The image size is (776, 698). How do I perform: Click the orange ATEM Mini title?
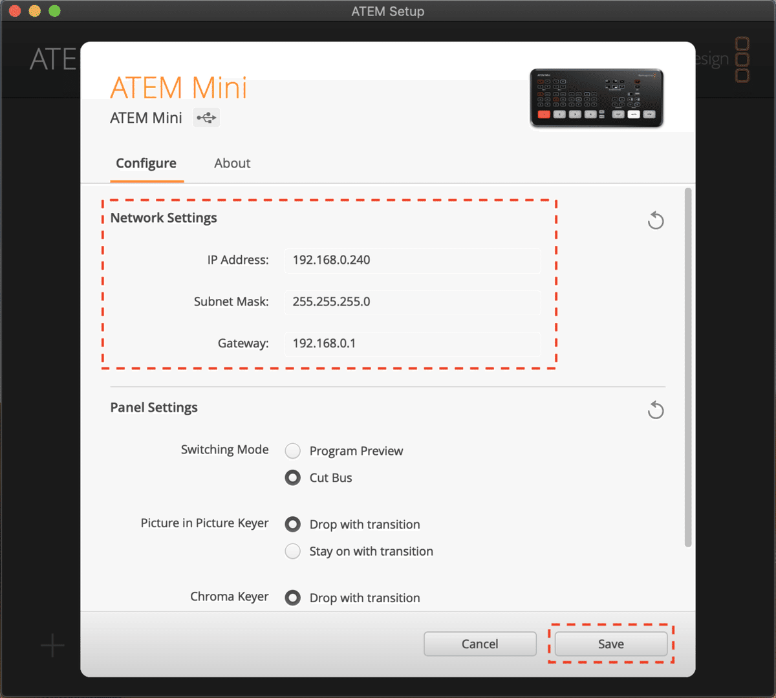tap(178, 87)
